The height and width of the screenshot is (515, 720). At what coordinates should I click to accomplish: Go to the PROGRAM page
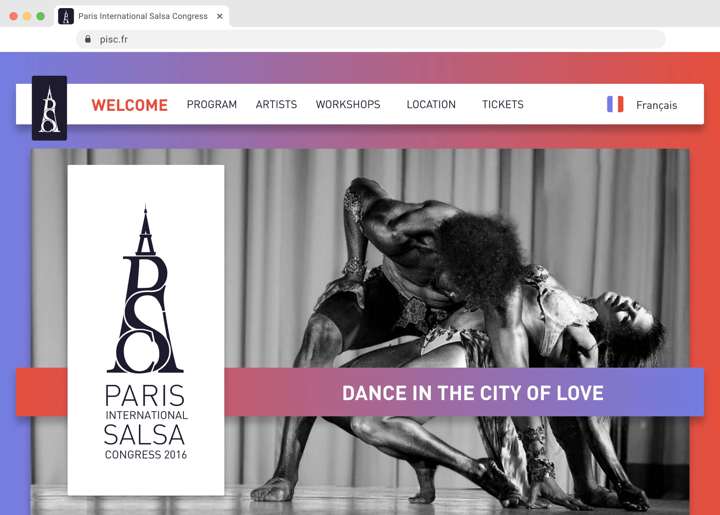click(x=212, y=104)
